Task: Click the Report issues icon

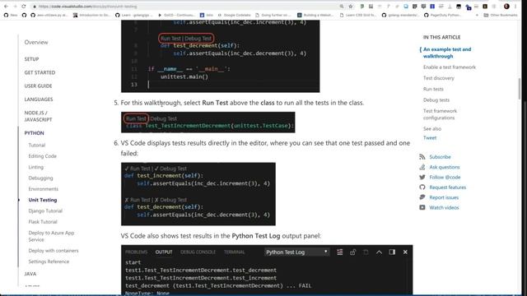Action: (x=422, y=197)
